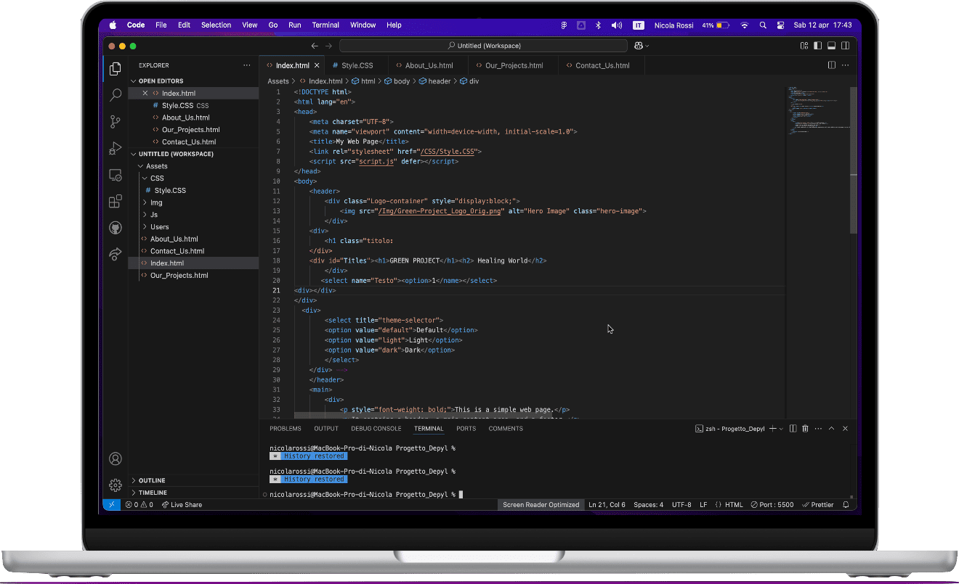Maximize the panel with the chevron-up
The image size is (959, 584).
click(x=832, y=429)
